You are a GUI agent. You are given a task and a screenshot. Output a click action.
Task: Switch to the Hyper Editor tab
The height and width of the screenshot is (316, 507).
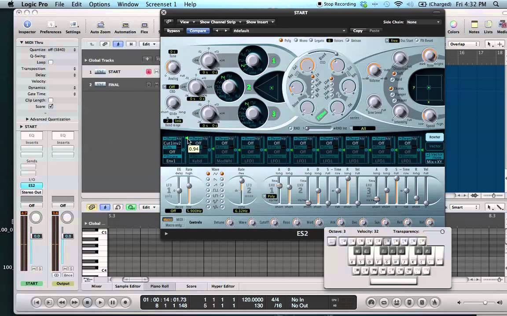point(223,286)
